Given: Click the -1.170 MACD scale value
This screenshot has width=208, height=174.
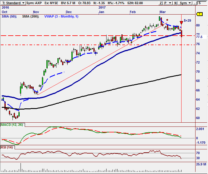Looking at the screenshot, I should point(201,143).
